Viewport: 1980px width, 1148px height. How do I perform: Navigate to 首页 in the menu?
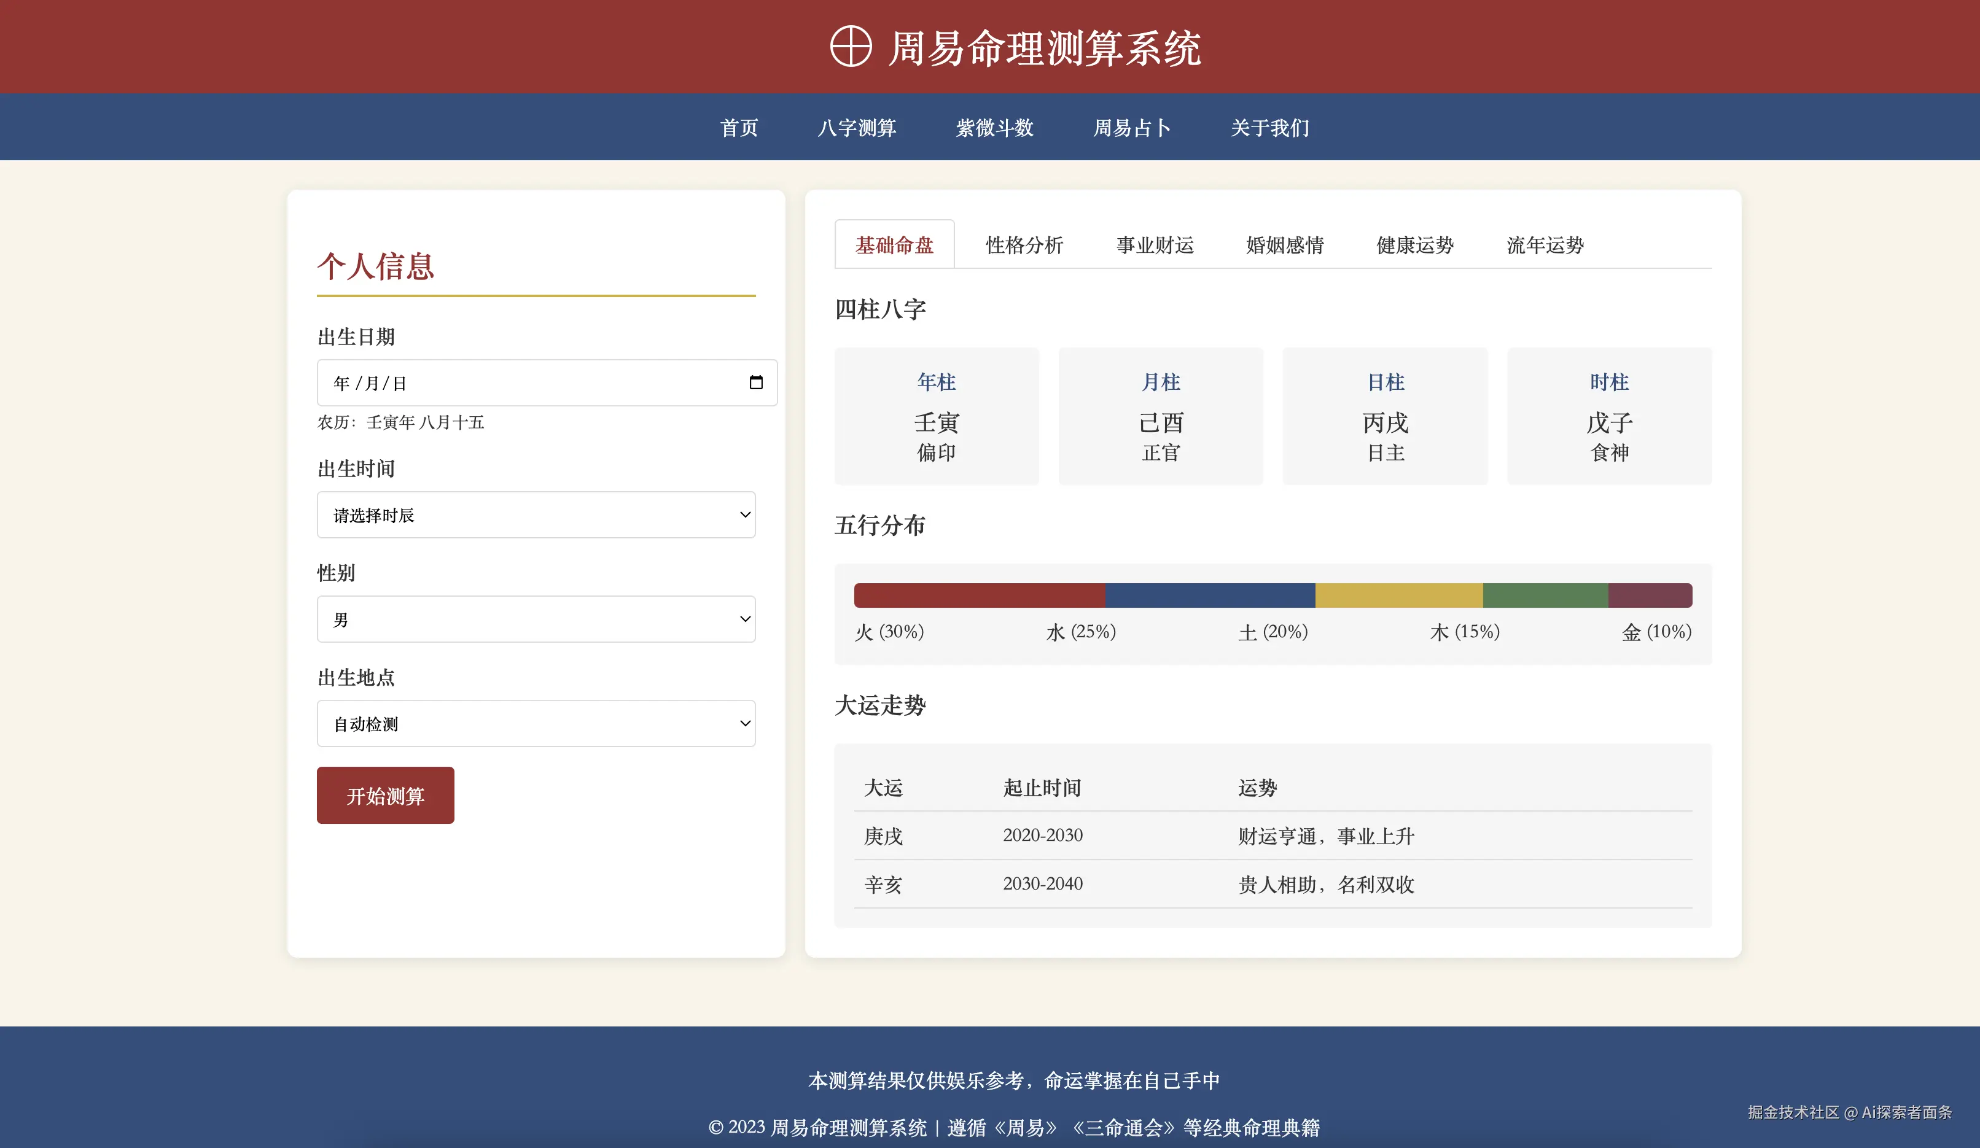coord(739,127)
